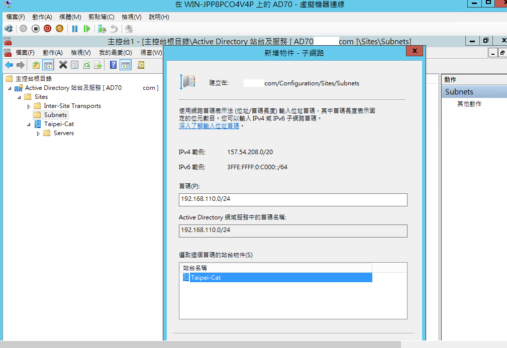Screen dimensions: 507x348
Task: Close the 新增物件 - 子網路 dialog
Action: (415, 51)
